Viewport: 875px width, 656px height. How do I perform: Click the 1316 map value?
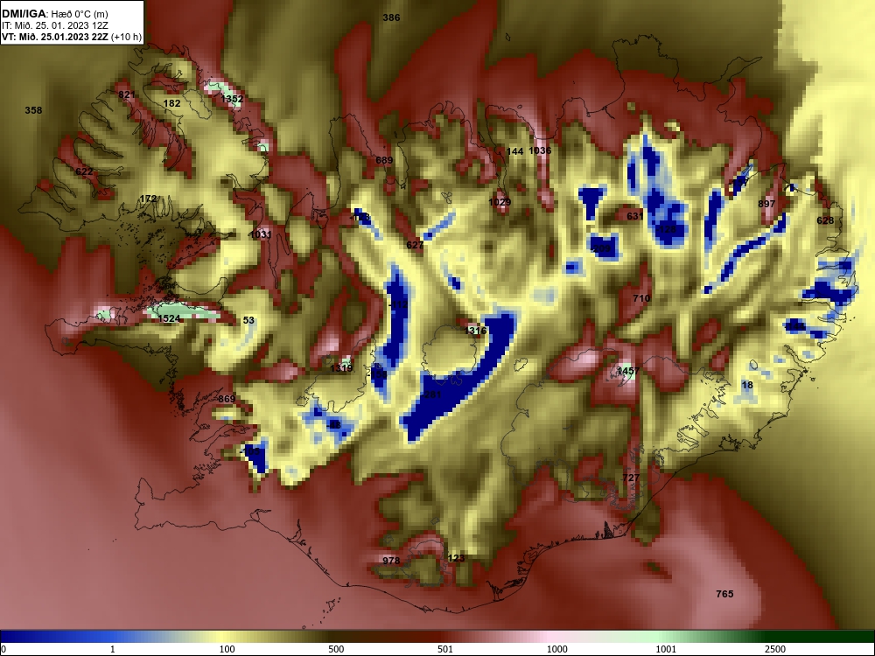point(475,331)
